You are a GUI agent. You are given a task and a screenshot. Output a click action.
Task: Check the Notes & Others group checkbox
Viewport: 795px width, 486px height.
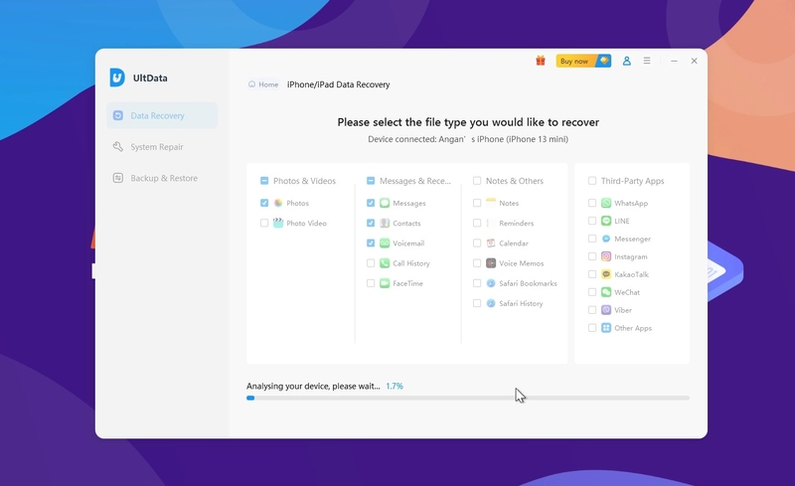477,181
